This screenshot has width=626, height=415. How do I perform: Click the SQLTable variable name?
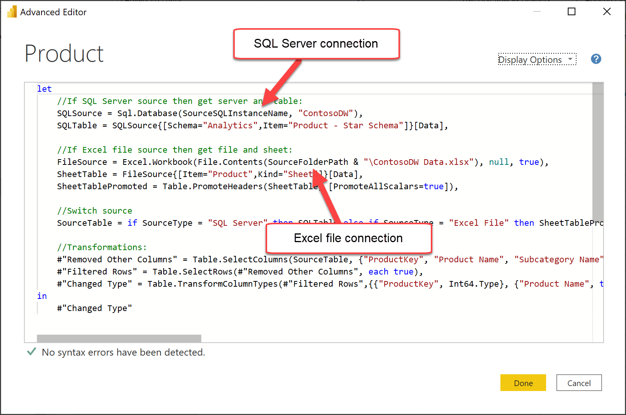[77, 125]
